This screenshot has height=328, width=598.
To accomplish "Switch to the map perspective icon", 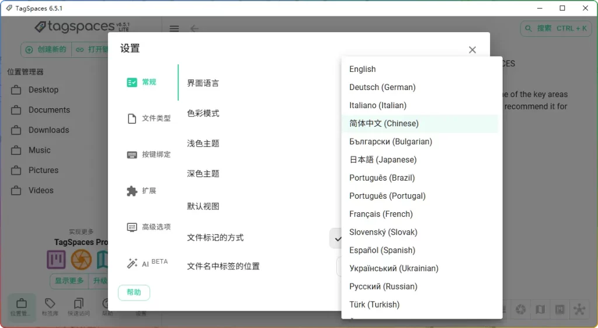I will point(540,309).
